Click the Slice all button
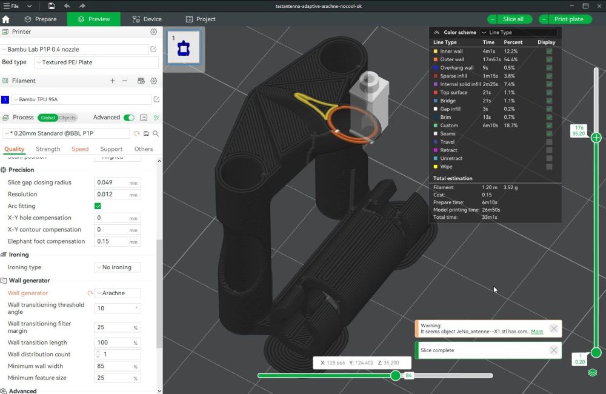This screenshot has height=394, width=606. click(513, 19)
